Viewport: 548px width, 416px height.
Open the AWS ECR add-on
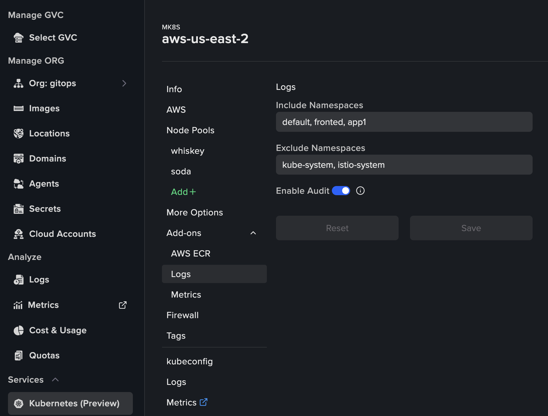[x=190, y=254]
